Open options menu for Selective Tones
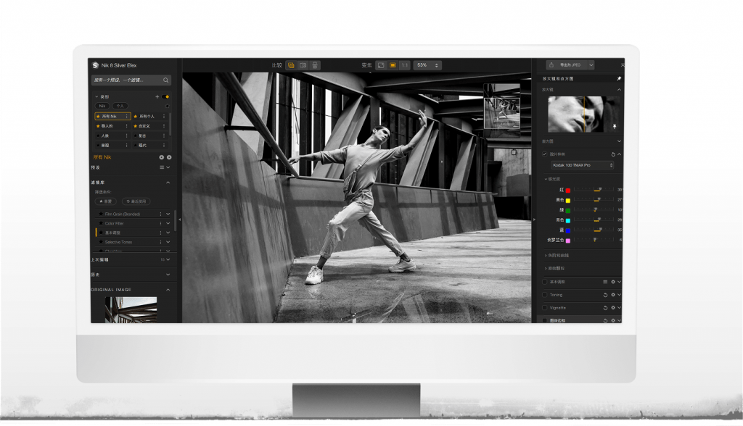The width and height of the screenshot is (743, 426). click(x=160, y=242)
